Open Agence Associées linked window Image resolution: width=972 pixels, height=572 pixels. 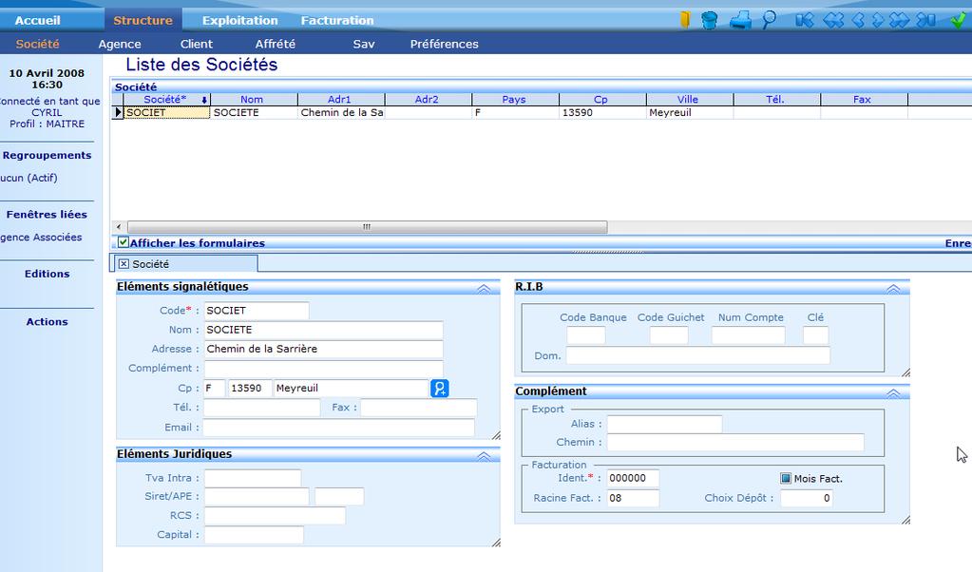pos(43,238)
